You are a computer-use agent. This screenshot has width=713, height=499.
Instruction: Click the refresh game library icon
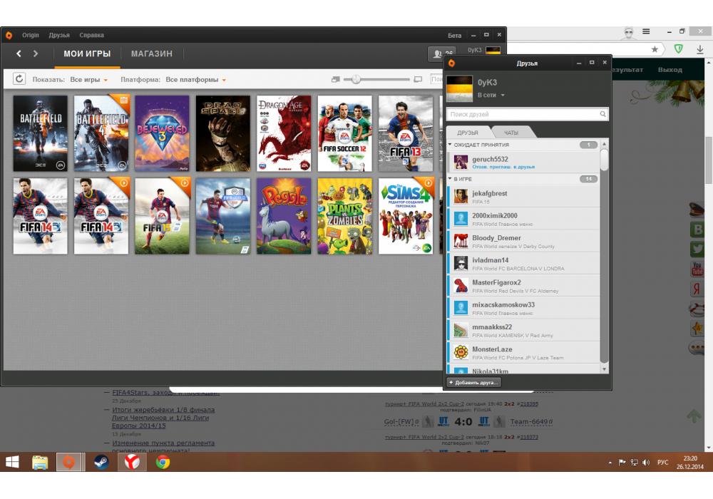point(19,79)
